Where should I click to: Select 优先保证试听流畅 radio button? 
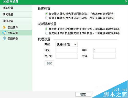pos(47,29)
